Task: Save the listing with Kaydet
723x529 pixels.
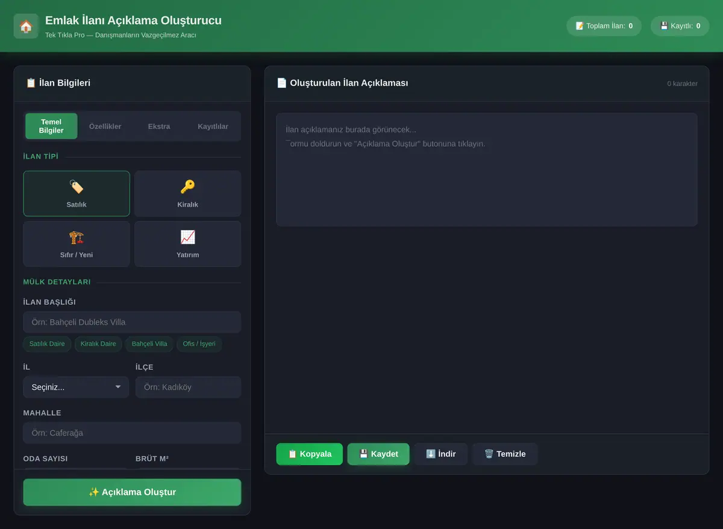Action: pos(378,454)
